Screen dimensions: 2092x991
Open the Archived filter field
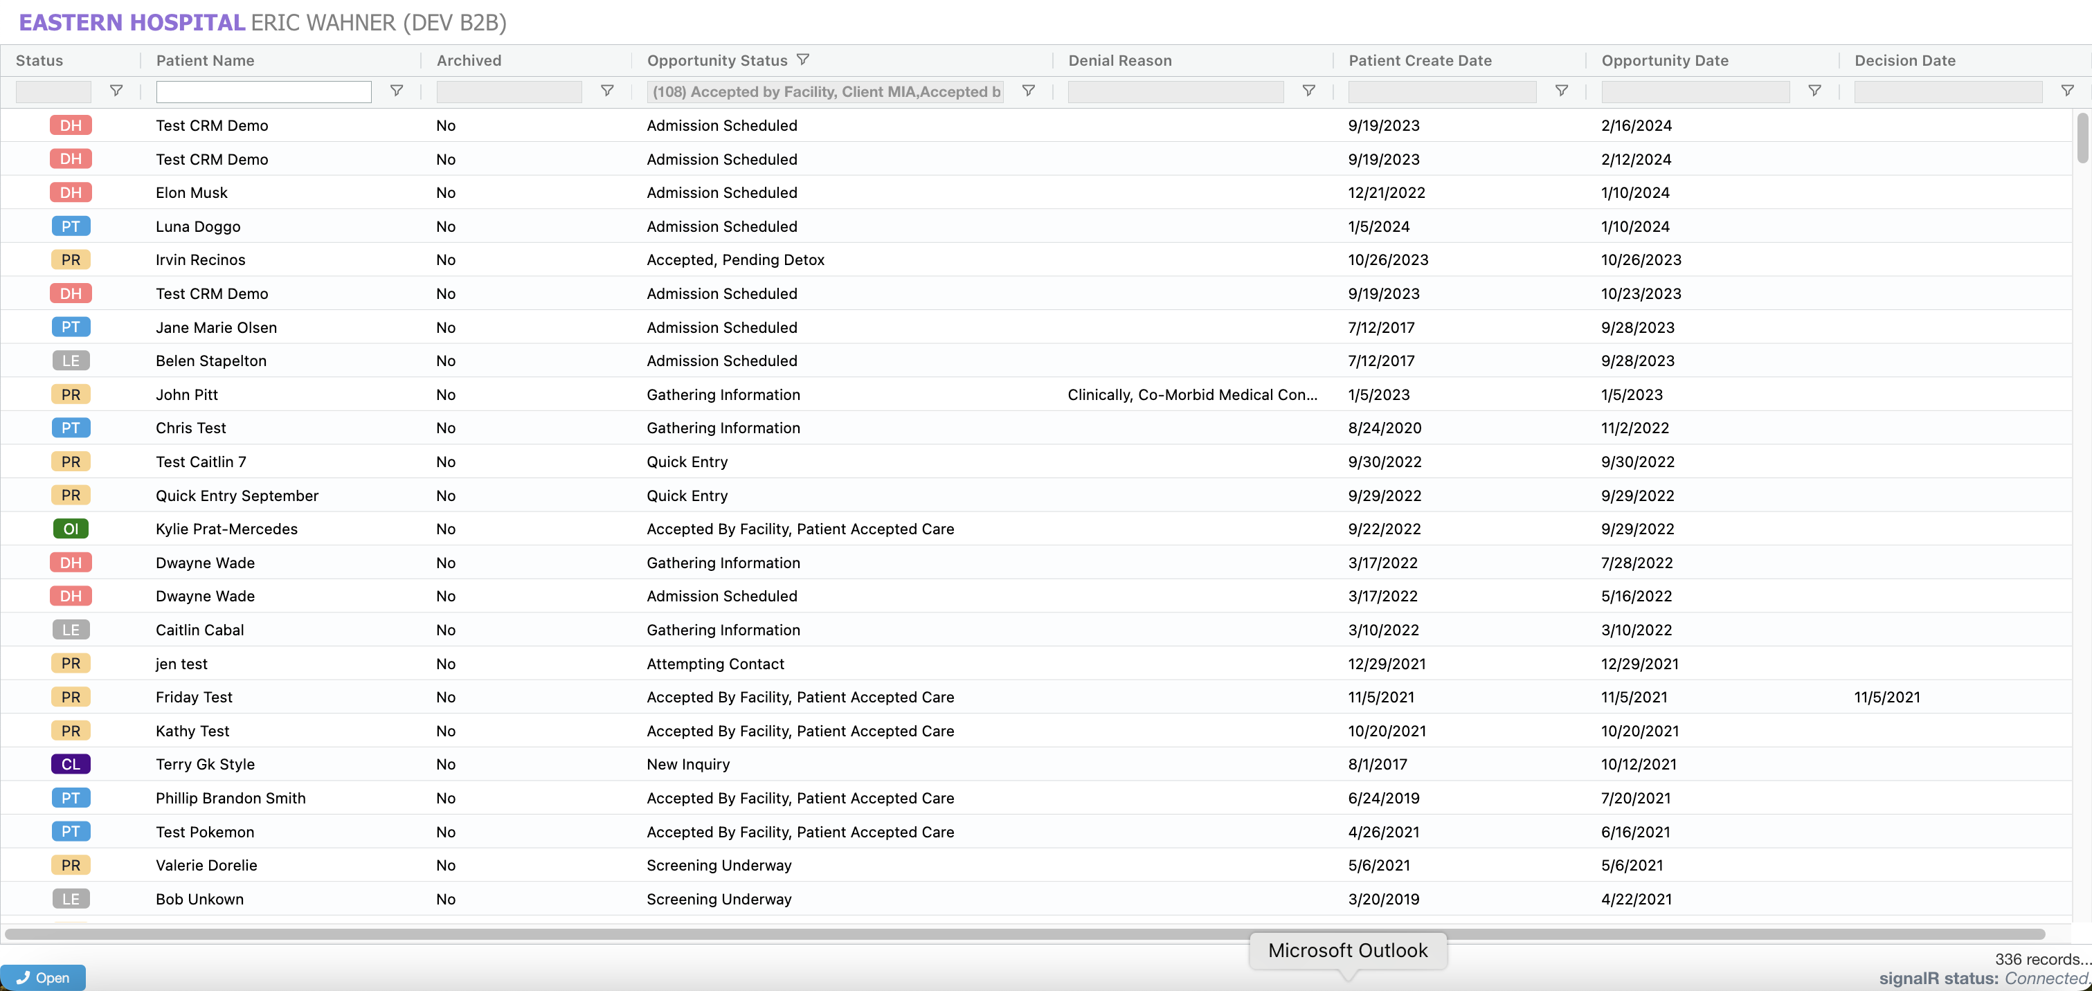tap(508, 92)
